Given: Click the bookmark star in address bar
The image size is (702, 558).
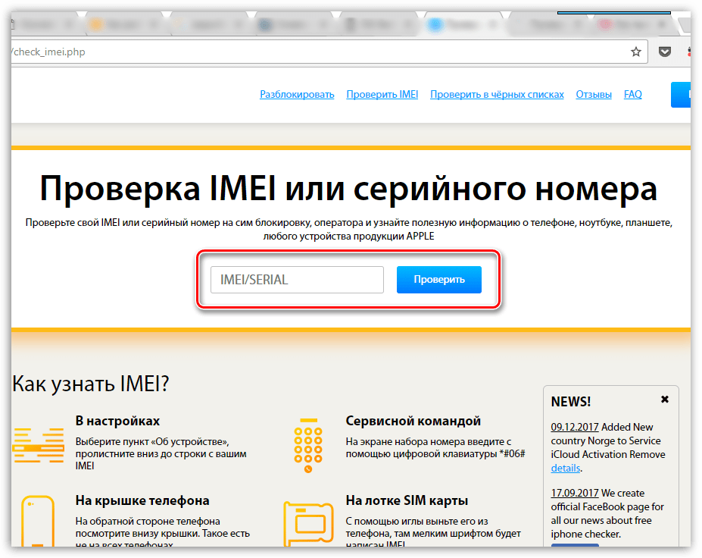Looking at the screenshot, I should (x=636, y=52).
